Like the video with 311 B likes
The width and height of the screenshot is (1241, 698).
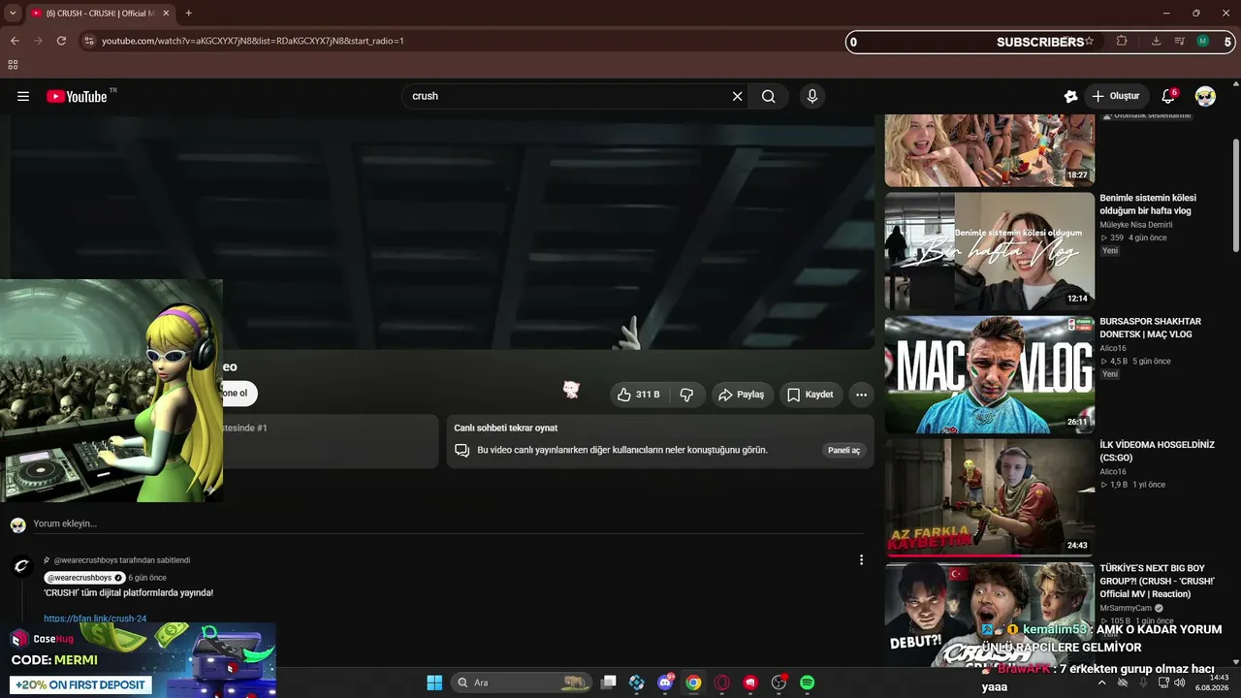click(x=639, y=395)
